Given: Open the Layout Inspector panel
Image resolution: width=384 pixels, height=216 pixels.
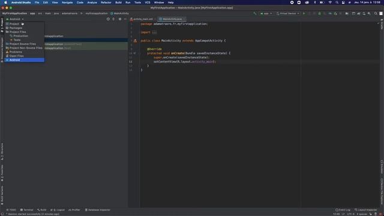Looking at the screenshot, I should point(365,210).
